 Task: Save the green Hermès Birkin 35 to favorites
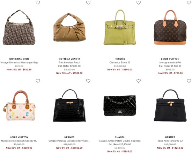coord(139,2)
